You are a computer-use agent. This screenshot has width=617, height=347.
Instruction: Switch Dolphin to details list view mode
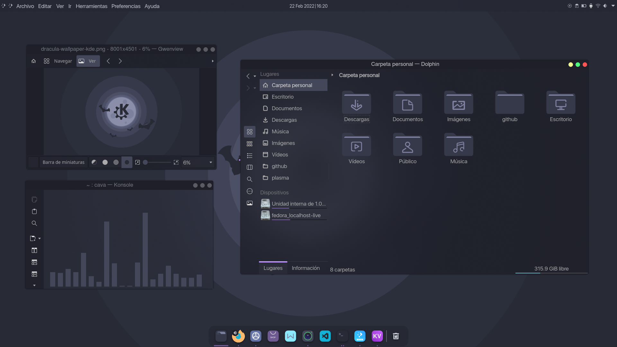tap(250, 156)
